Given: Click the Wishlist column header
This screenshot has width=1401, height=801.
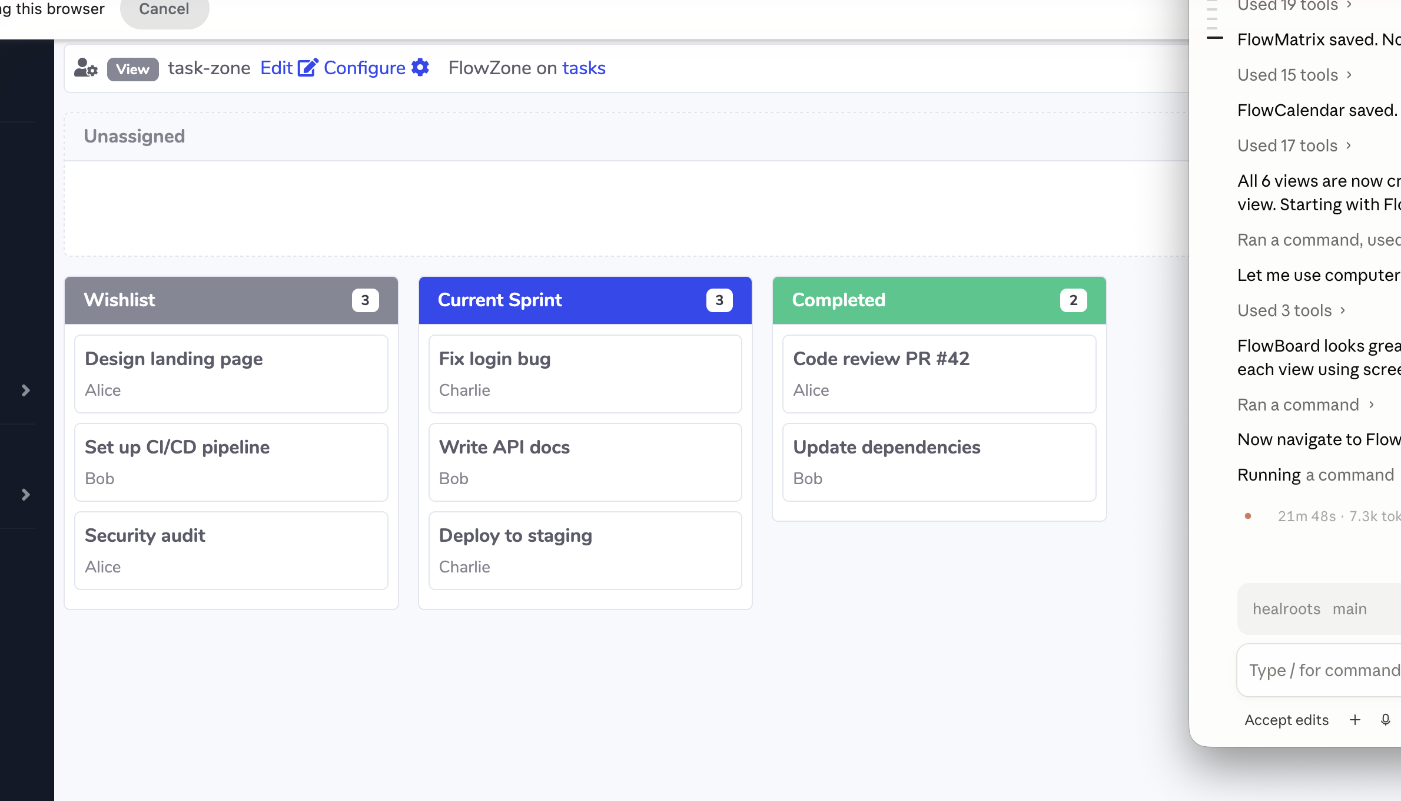Looking at the screenshot, I should tap(231, 300).
